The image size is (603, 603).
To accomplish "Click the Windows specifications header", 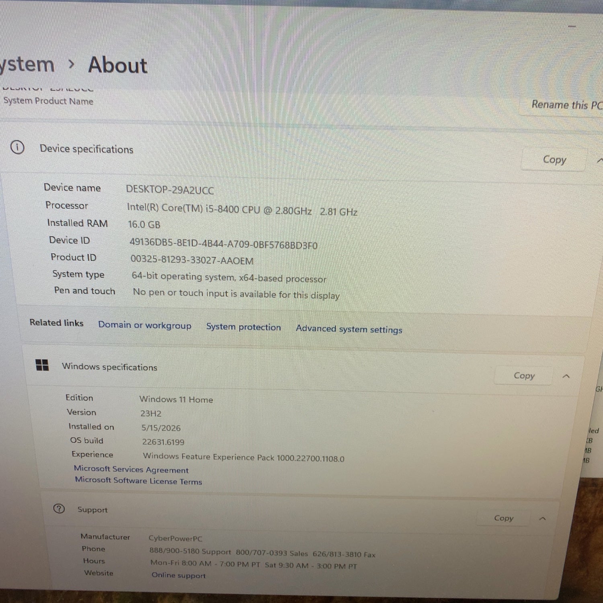I will (109, 367).
